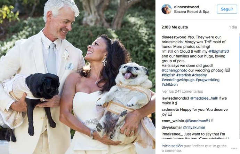Expand ver los 241 comentarios
This screenshot has width=240, height=154.
183,91
